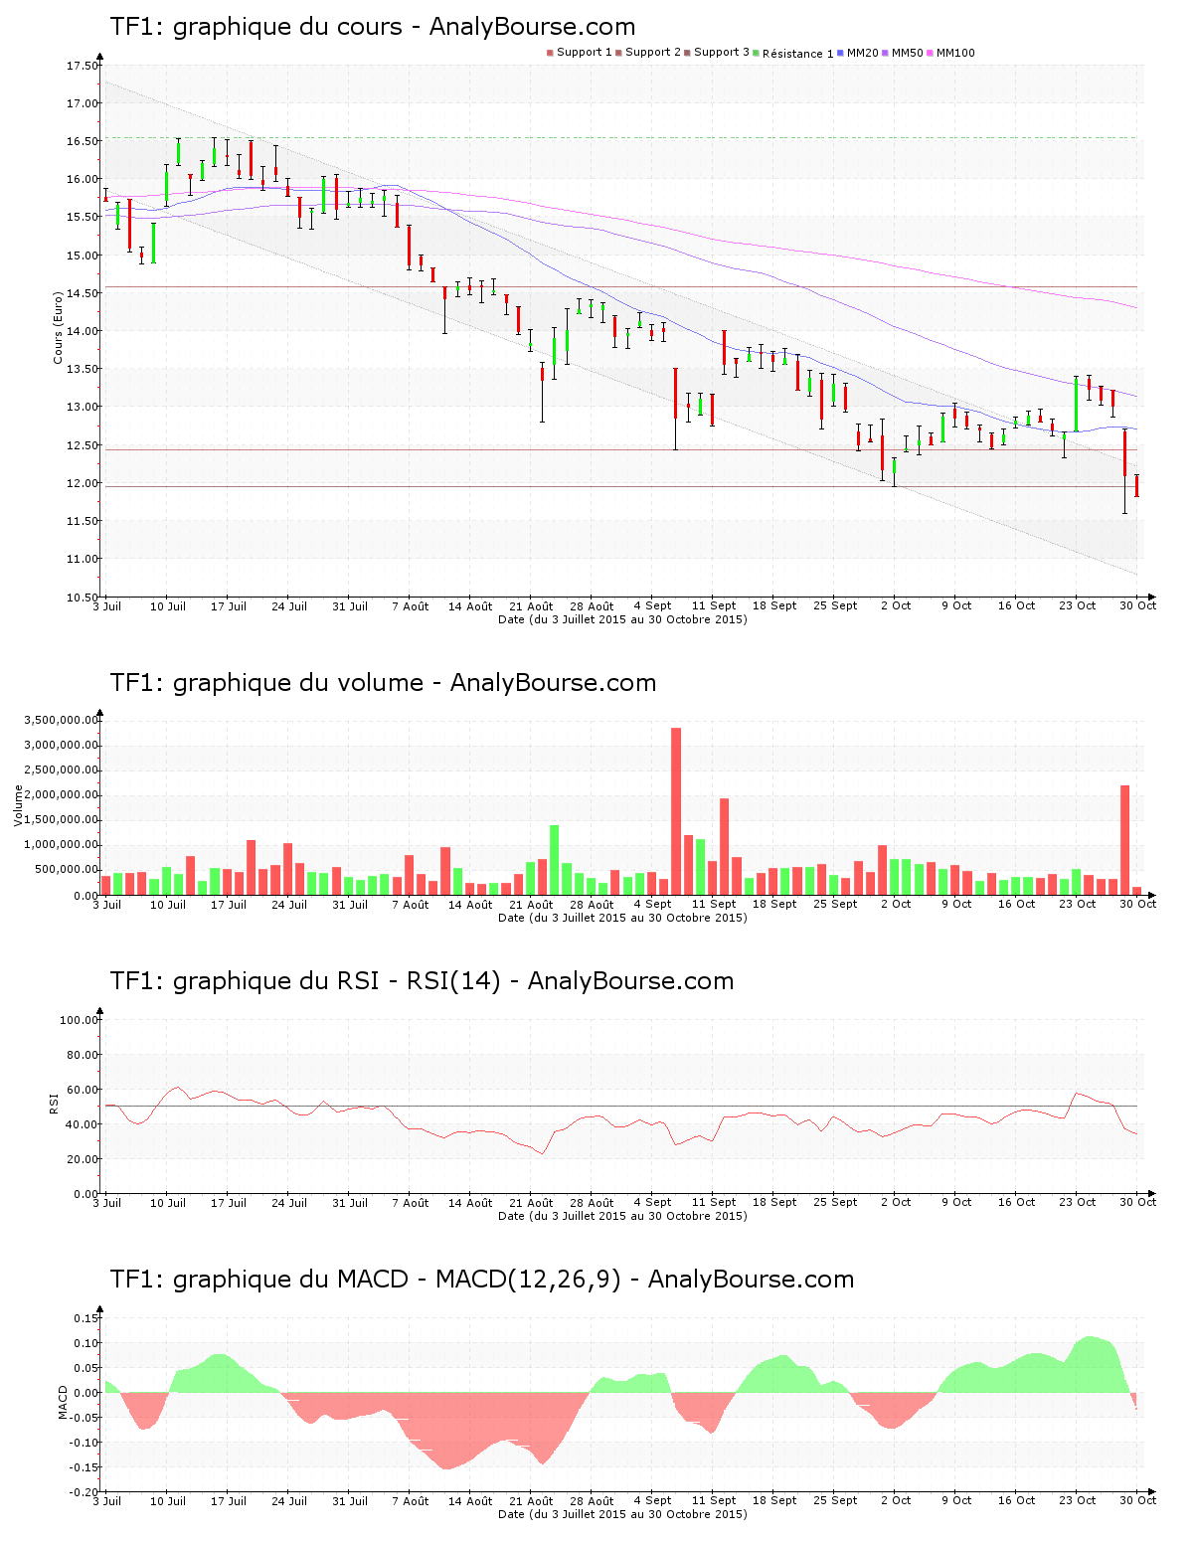Select the Résistance 1 legend label
Viewport: 1193px width, 1541px height.
coord(798,54)
